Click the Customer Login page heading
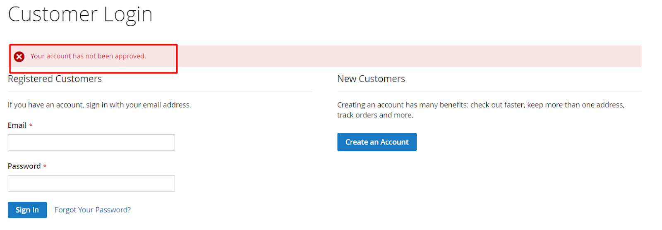 pos(80,14)
